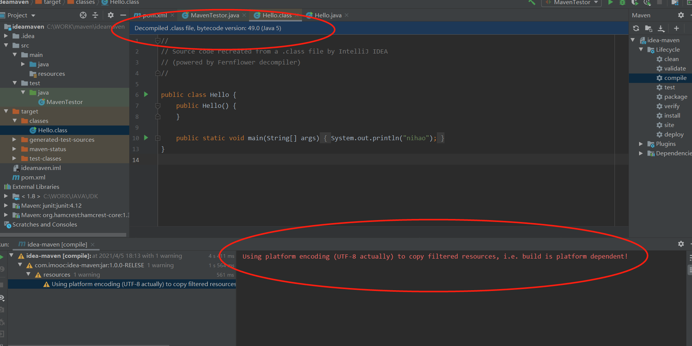Close the Hello.java tab
The width and height of the screenshot is (692, 346).
tap(347, 15)
